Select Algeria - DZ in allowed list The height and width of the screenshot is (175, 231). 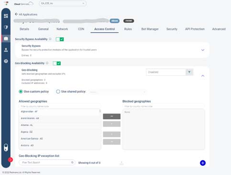[x=59, y=132]
